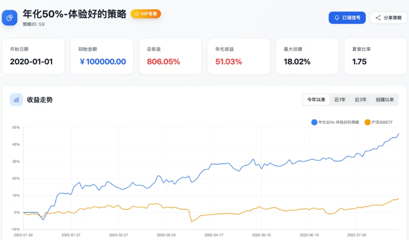Click the 策略ID: 59 text

34,24
